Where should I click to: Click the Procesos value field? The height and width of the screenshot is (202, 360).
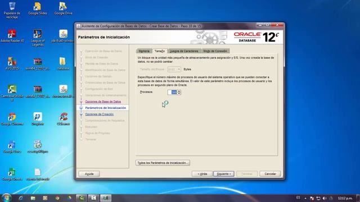(173, 92)
